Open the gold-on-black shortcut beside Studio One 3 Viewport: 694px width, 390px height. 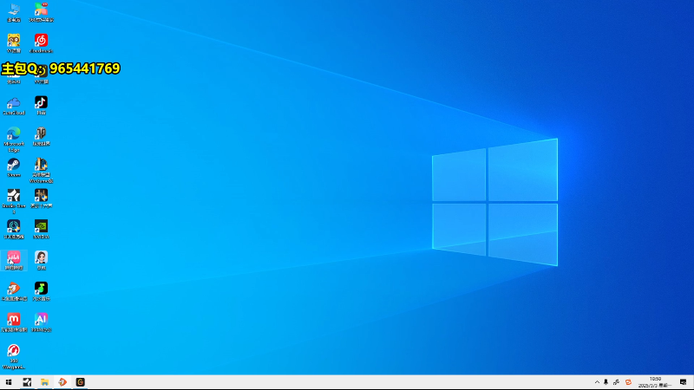point(41,198)
